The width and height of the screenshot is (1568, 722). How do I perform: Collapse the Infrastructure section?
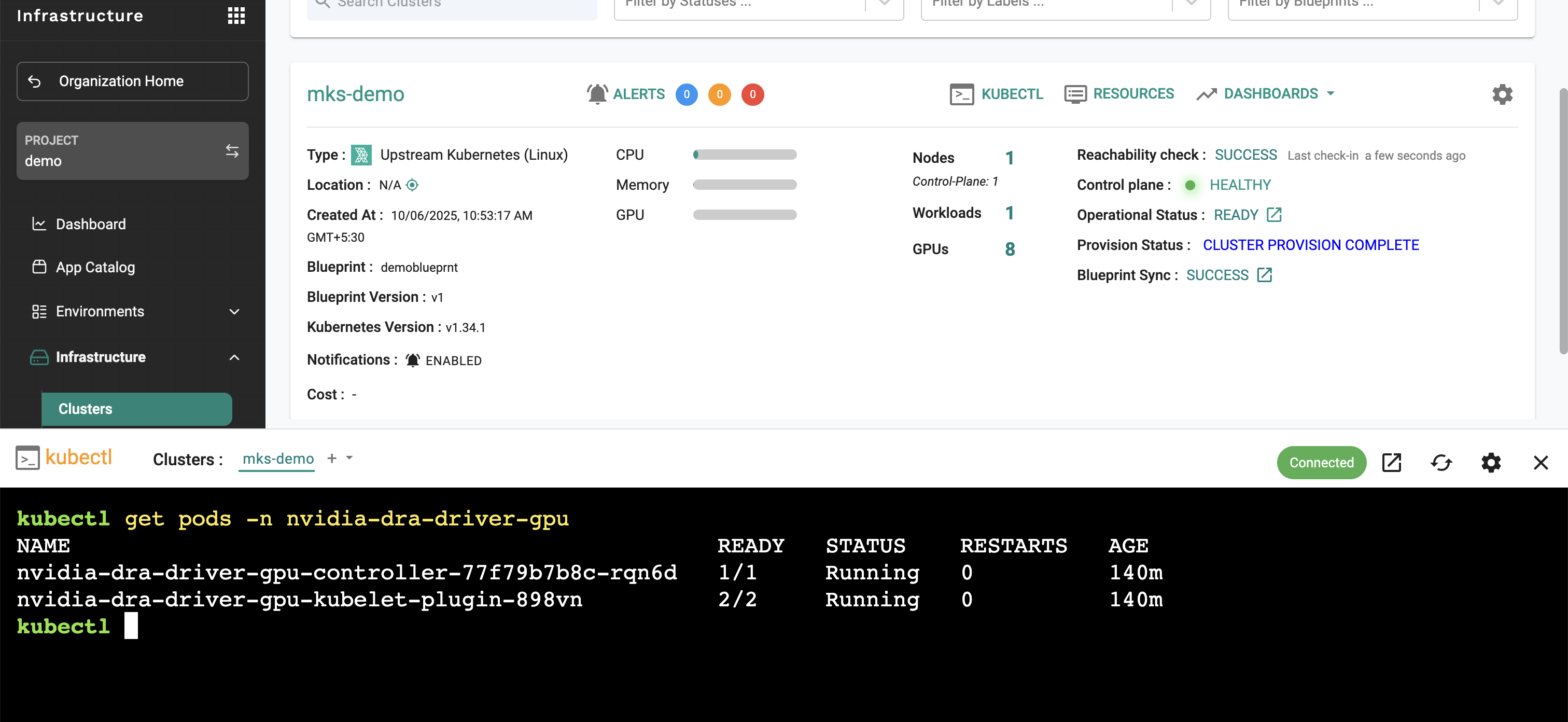tap(234, 357)
